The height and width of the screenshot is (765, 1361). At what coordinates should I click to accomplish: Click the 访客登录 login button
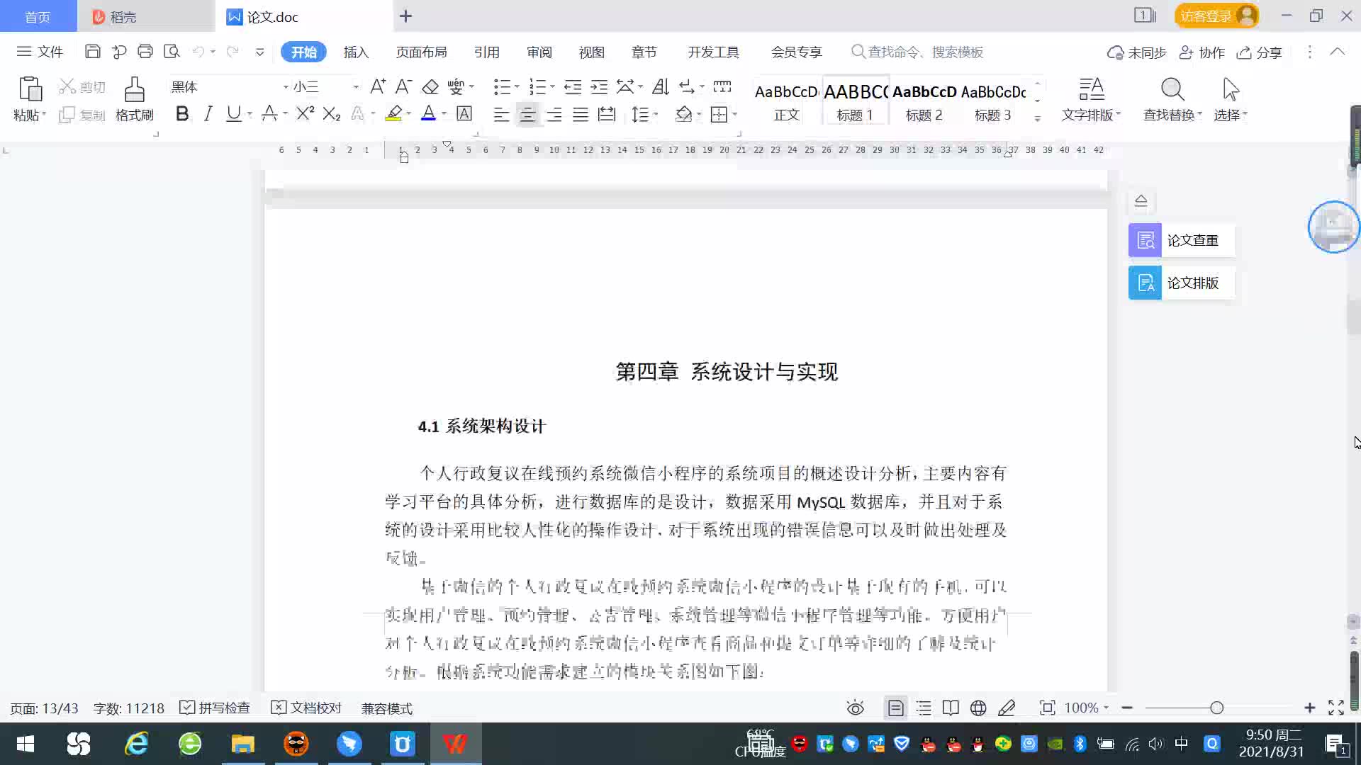[1216, 16]
